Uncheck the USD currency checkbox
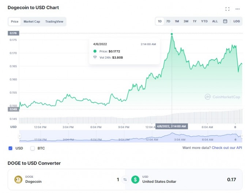This screenshot has width=245, height=193. tap(11, 148)
